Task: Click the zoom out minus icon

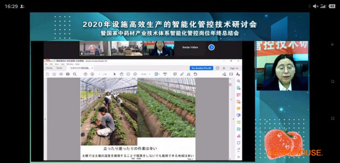Action: coord(128,74)
